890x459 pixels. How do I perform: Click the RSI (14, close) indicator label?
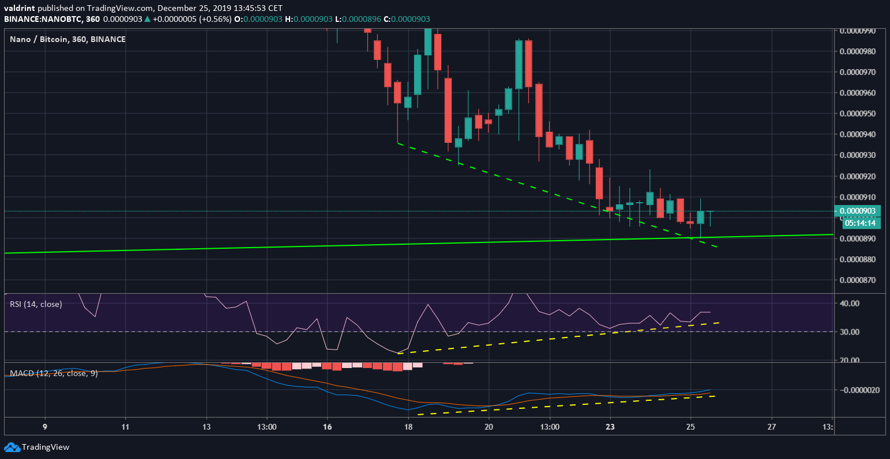pos(35,304)
